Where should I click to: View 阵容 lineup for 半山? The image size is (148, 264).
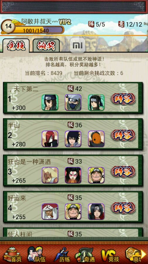[123, 135]
